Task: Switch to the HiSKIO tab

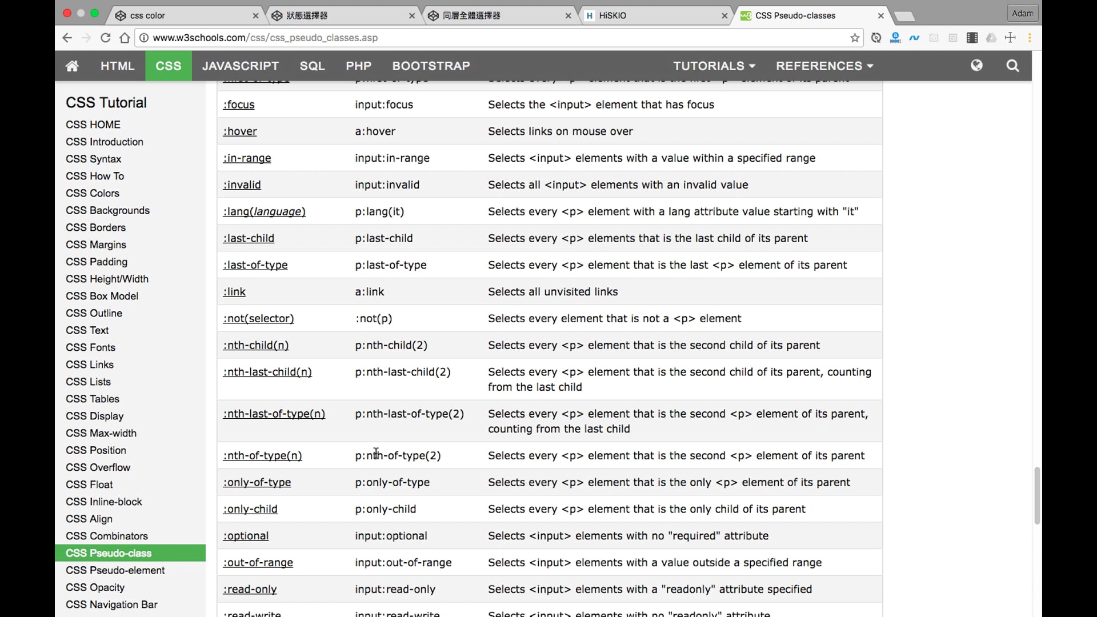Action: point(654,15)
